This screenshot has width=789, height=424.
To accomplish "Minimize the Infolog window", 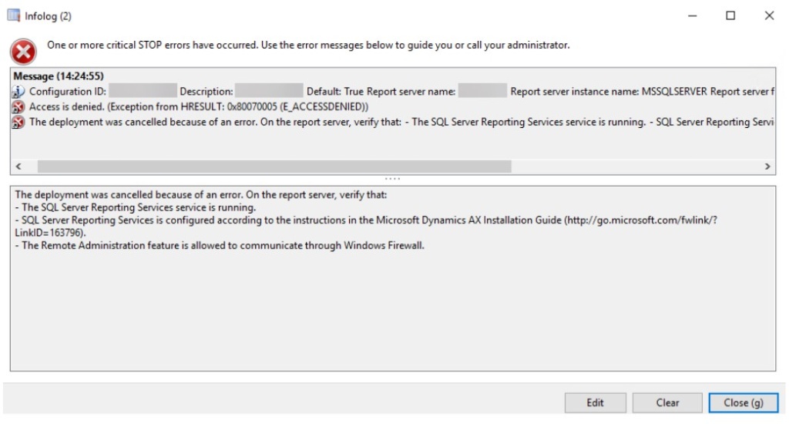I will [x=693, y=16].
